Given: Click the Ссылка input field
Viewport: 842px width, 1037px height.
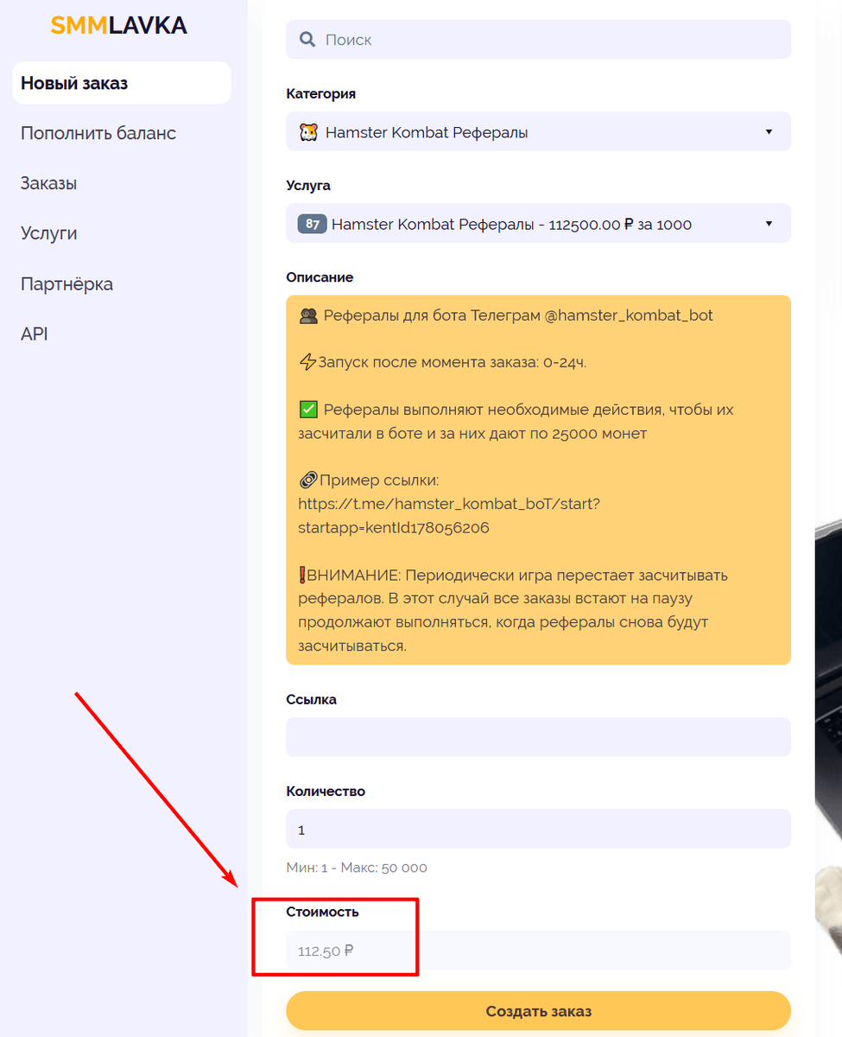Looking at the screenshot, I should 538,736.
